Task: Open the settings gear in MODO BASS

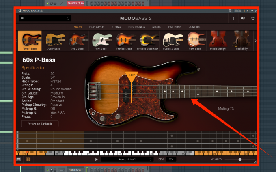Action: tap(253, 18)
